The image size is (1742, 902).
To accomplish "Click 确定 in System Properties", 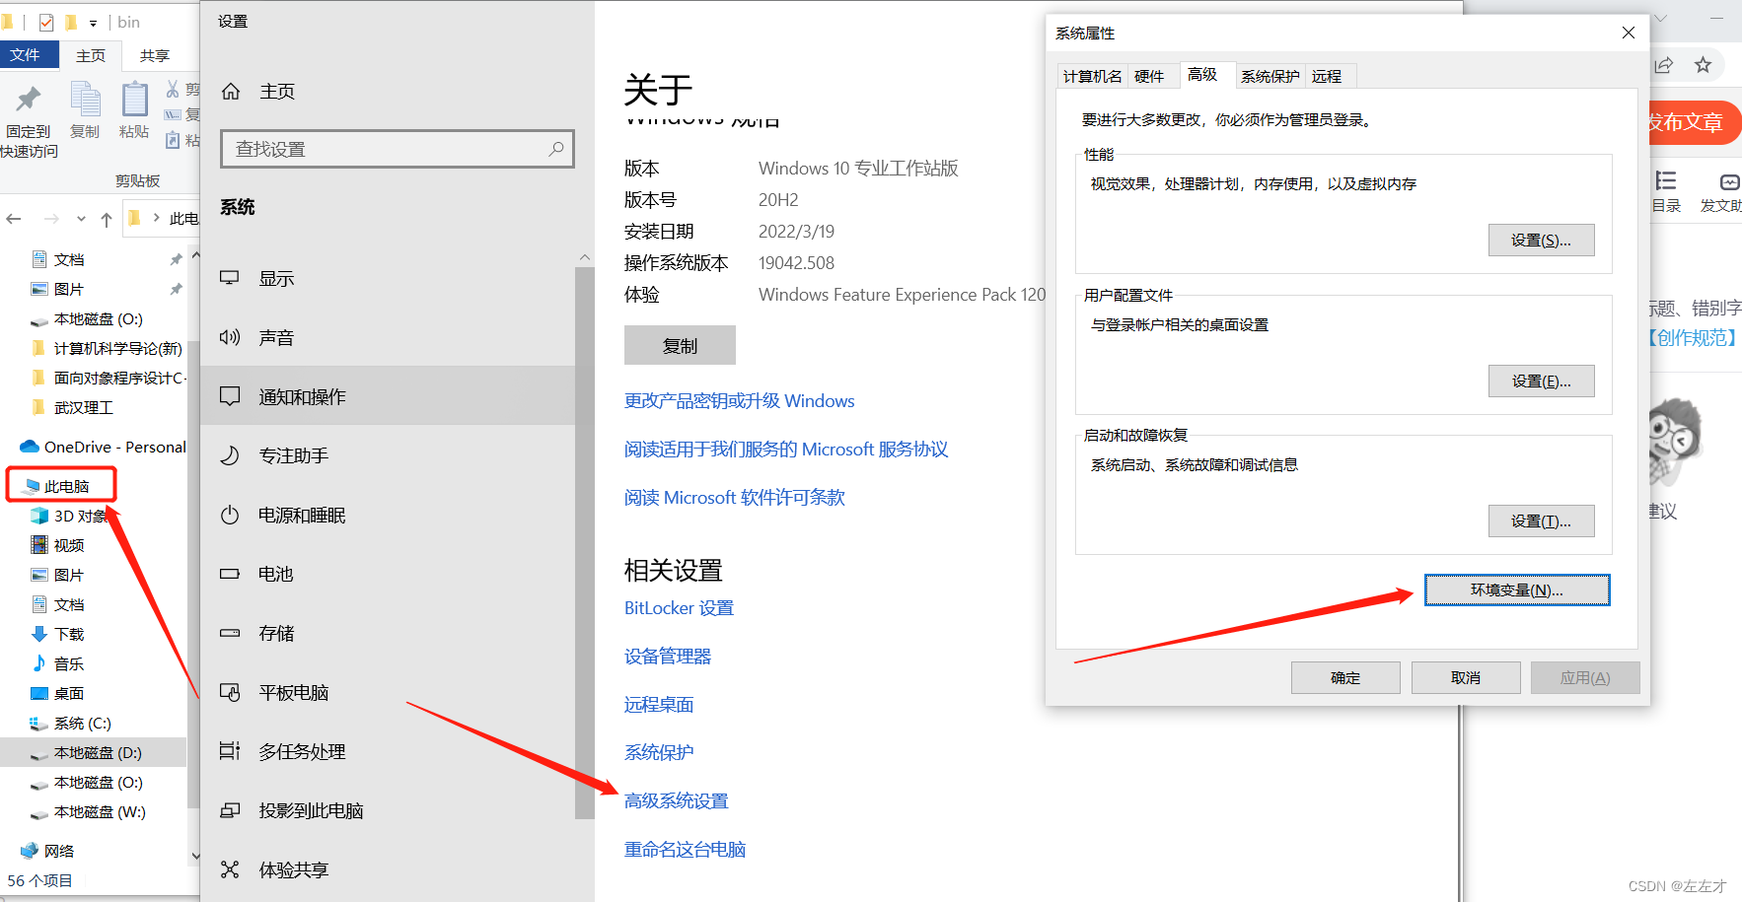I will point(1345,677).
